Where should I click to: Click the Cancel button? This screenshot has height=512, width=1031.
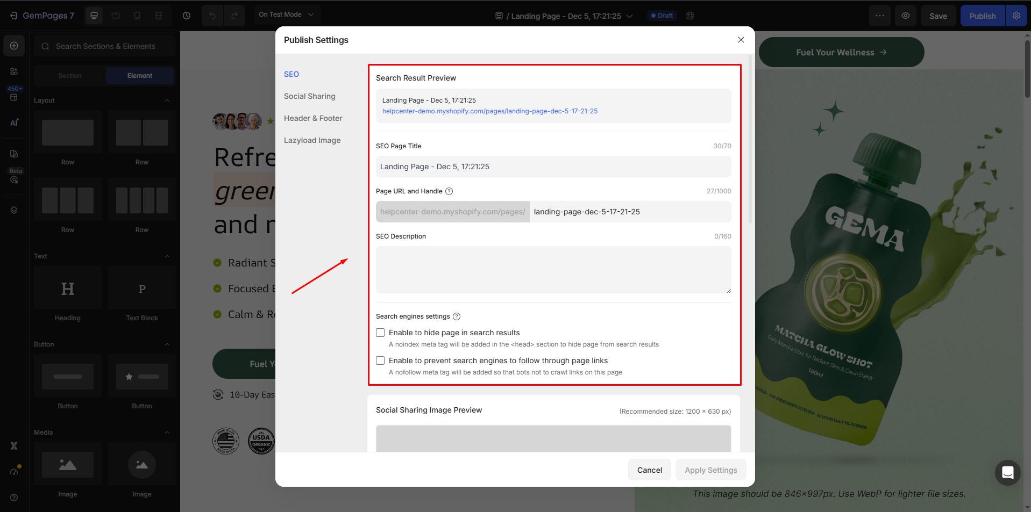click(x=649, y=470)
